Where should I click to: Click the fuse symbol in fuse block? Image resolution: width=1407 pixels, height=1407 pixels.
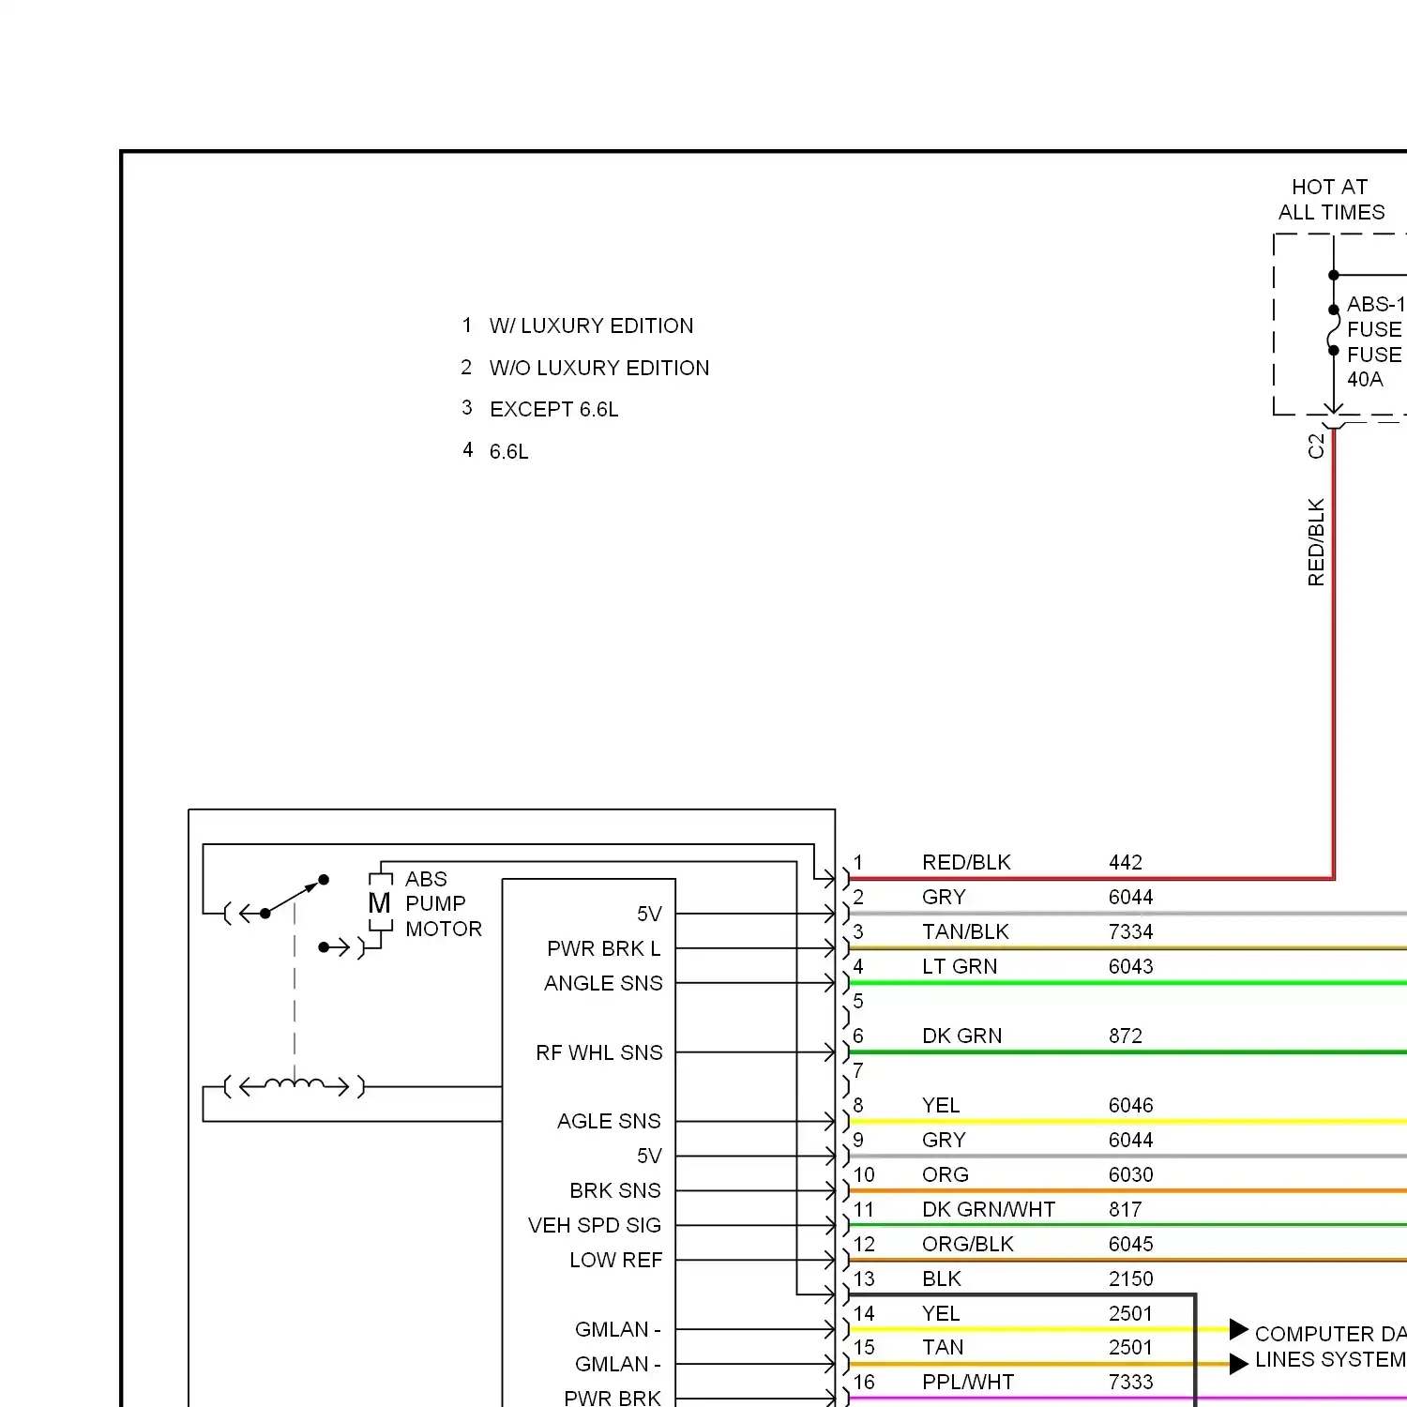point(1333,330)
